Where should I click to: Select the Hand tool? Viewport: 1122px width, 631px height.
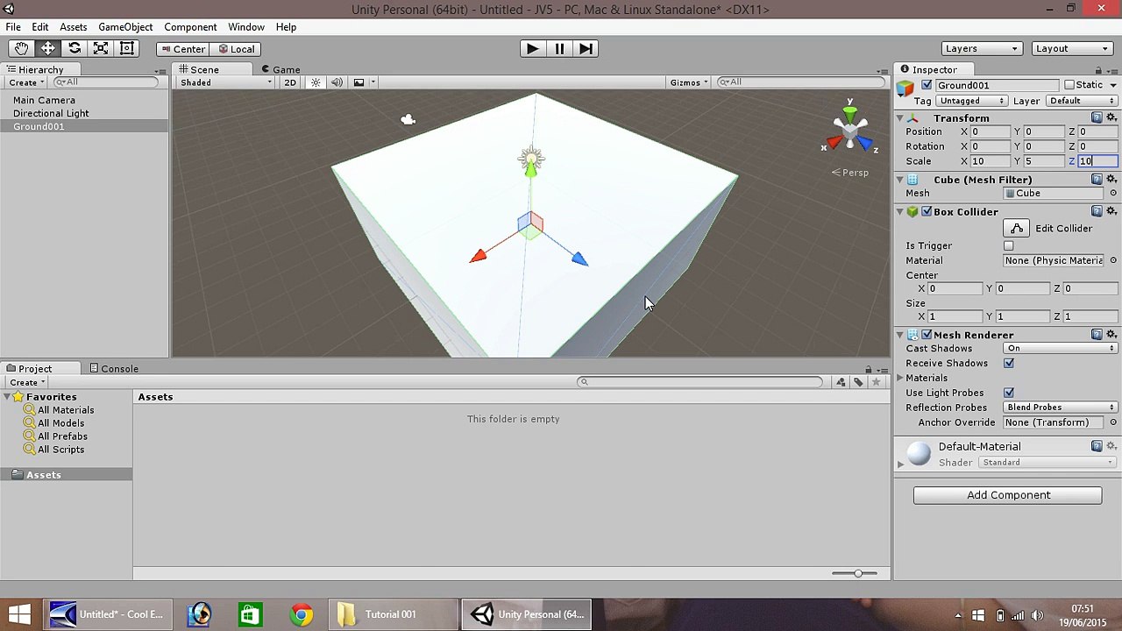point(21,49)
